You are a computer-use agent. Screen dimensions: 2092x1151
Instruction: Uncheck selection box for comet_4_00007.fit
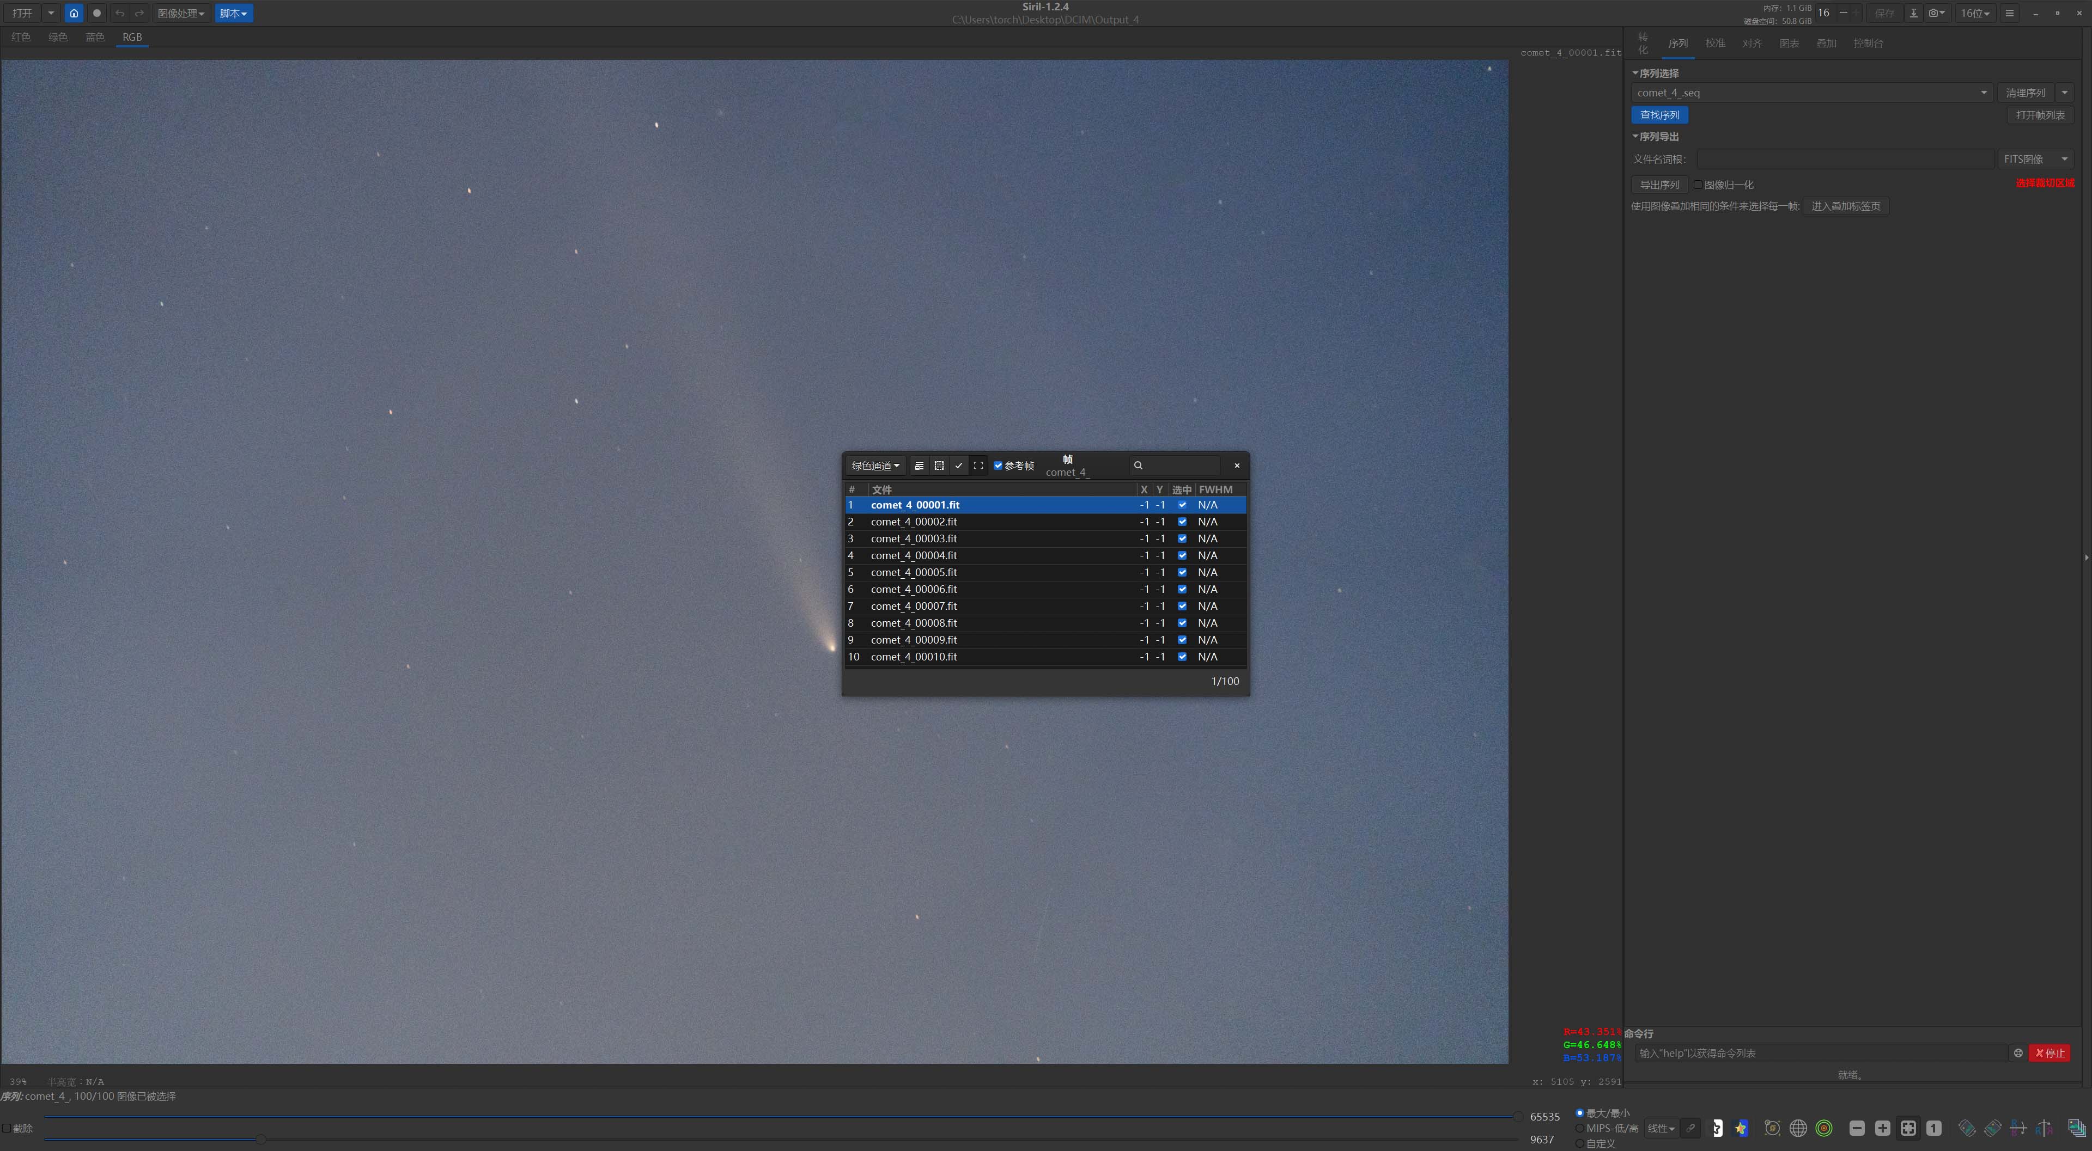(1182, 605)
